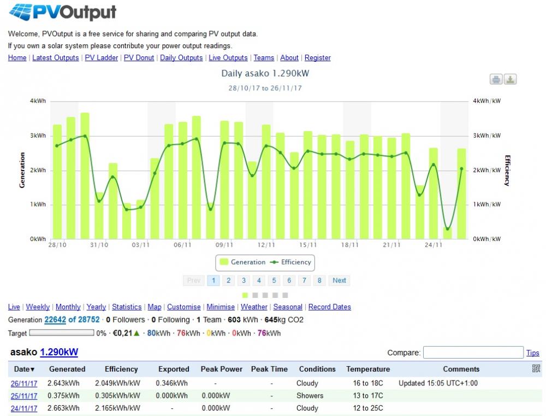The height and width of the screenshot is (416, 546).
Task: Click the Exported column header
Action: tap(174, 369)
